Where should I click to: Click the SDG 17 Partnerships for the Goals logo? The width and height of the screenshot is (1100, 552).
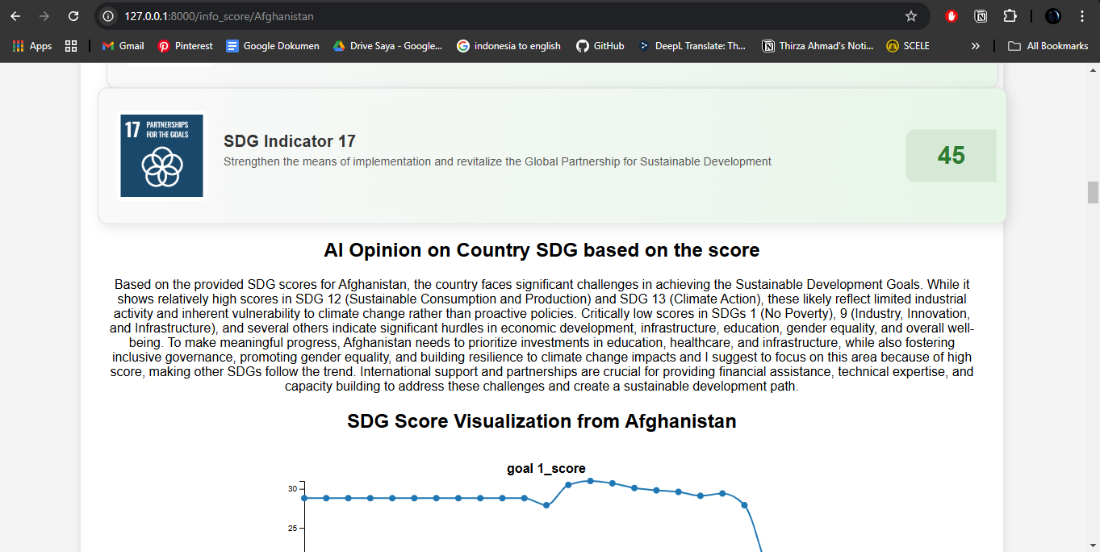[x=161, y=155]
